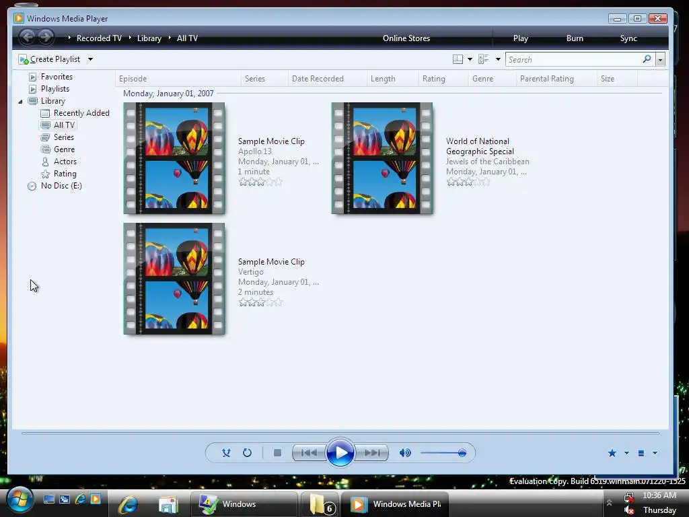Open the All TV breadcrumb arrow
The width and height of the screenshot is (689, 517).
click(x=170, y=38)
